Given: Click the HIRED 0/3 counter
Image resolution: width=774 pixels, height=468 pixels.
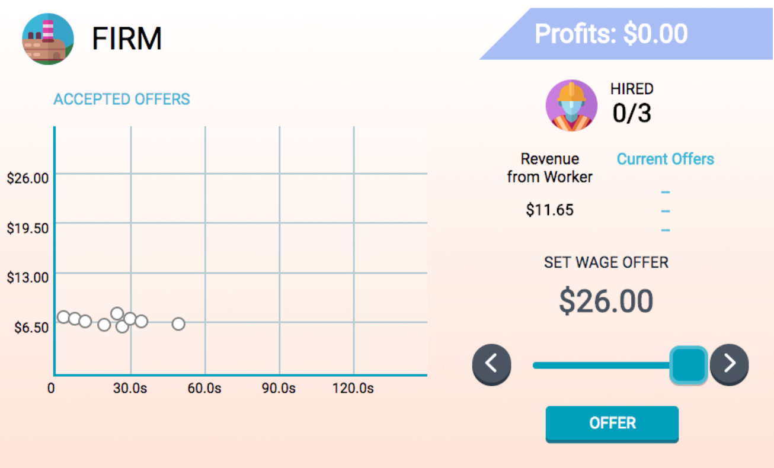Looking at the screenshot, I should point(632,104).
